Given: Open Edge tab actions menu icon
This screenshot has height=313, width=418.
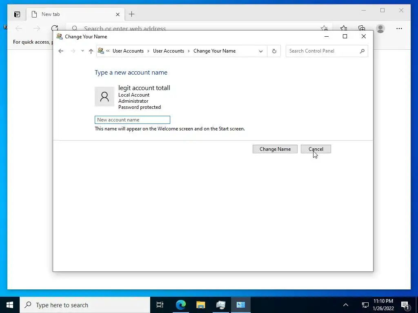Looking at the screenshot, I should coord(17,14).
